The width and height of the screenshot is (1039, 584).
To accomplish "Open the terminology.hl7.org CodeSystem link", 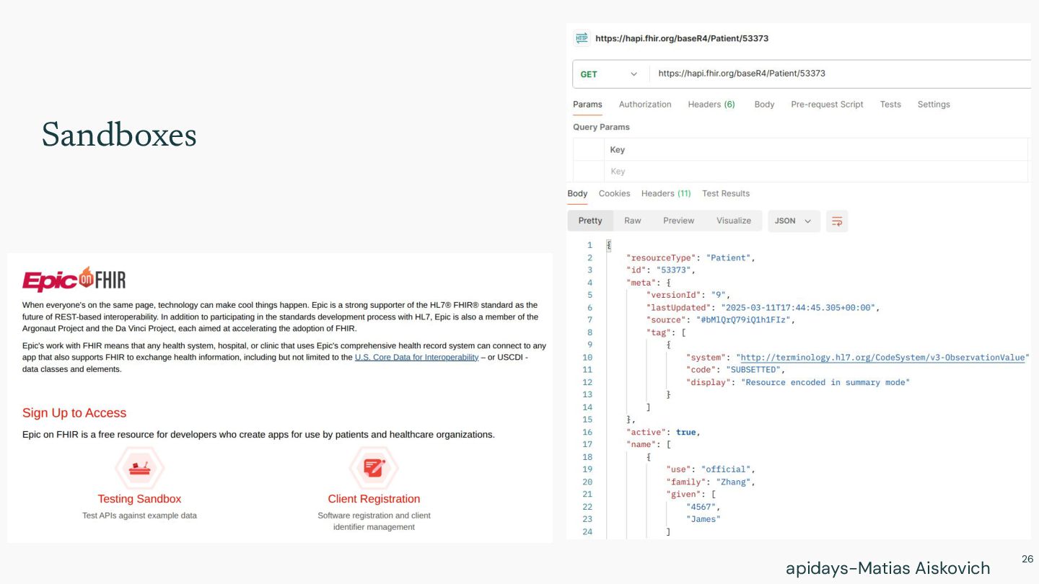I will pos(883,358).
